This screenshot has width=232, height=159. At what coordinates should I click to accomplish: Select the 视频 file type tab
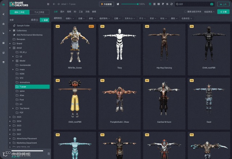[69, 12]
